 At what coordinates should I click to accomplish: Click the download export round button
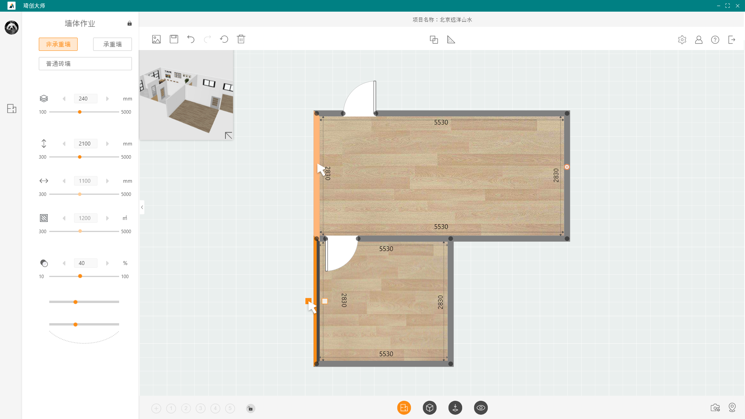tap(455, 408)
